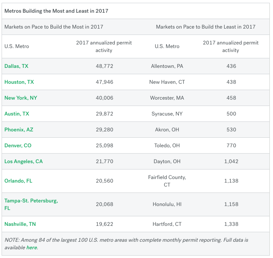The width and height of the screenshot is (273, 258).
Task: Click the Build the Most column header
Action: pyautogui.click(x=54, y=27)
